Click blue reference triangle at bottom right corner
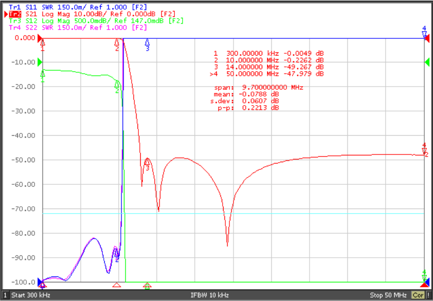 point(428,282)
